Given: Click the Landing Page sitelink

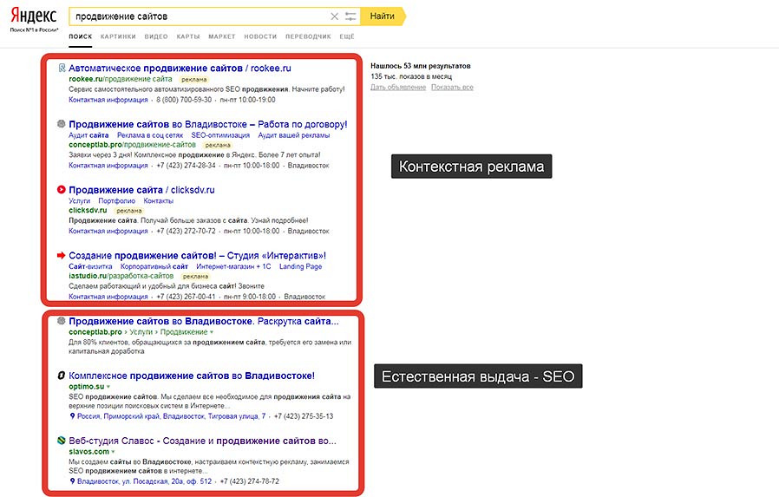Looking at the screenshot, I should click(300, 266).
